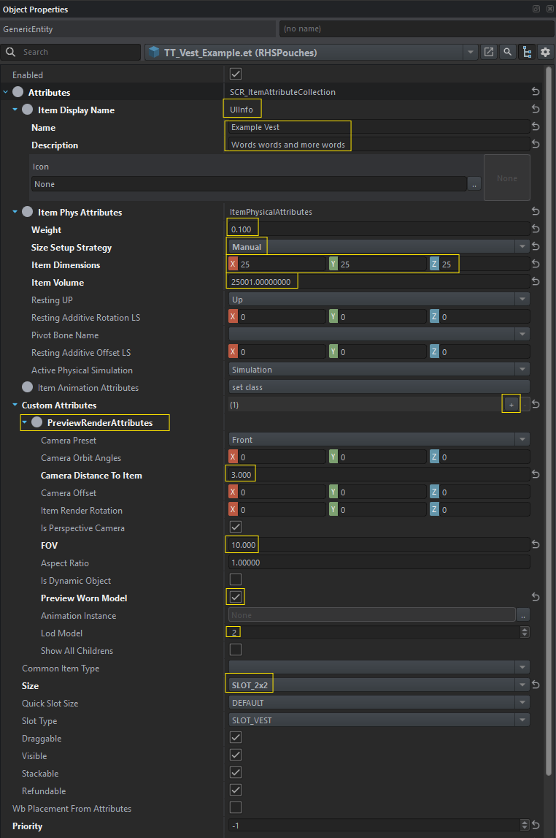
Task: Add a new Custom Attributes entry
Action: click(511, 405)
